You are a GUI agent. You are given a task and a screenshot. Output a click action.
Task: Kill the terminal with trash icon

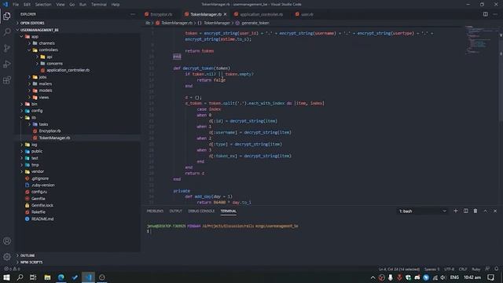475,211
